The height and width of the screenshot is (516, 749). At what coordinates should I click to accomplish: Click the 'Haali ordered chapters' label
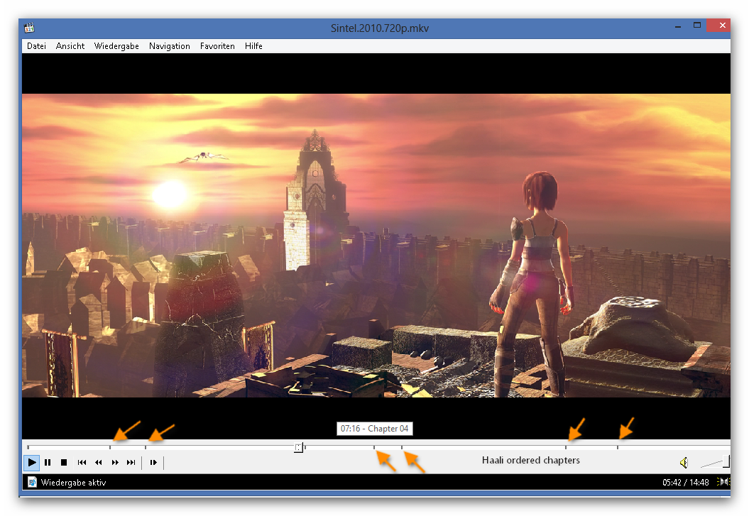click(x=531, y=460)
